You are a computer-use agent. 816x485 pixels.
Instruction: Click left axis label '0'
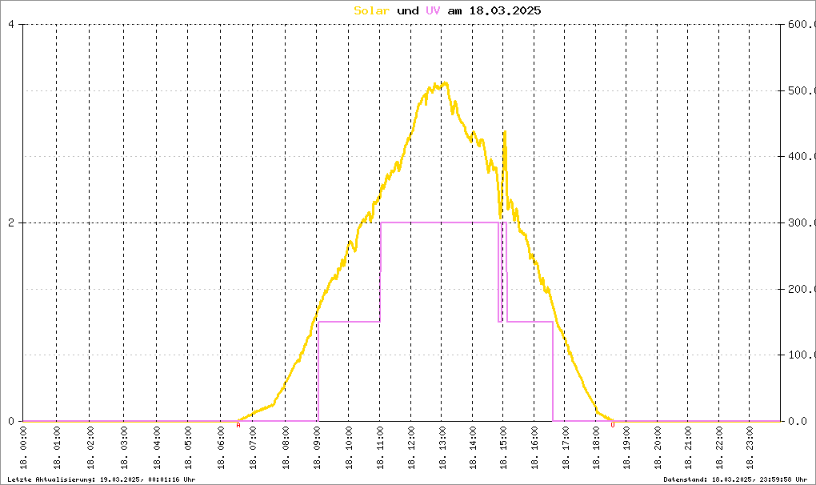(11, 421)
